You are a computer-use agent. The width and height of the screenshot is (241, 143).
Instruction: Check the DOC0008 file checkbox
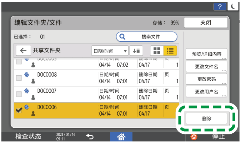[19, 78]
